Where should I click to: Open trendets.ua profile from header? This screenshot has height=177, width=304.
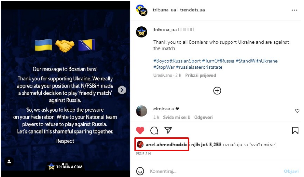click(192, 10)
